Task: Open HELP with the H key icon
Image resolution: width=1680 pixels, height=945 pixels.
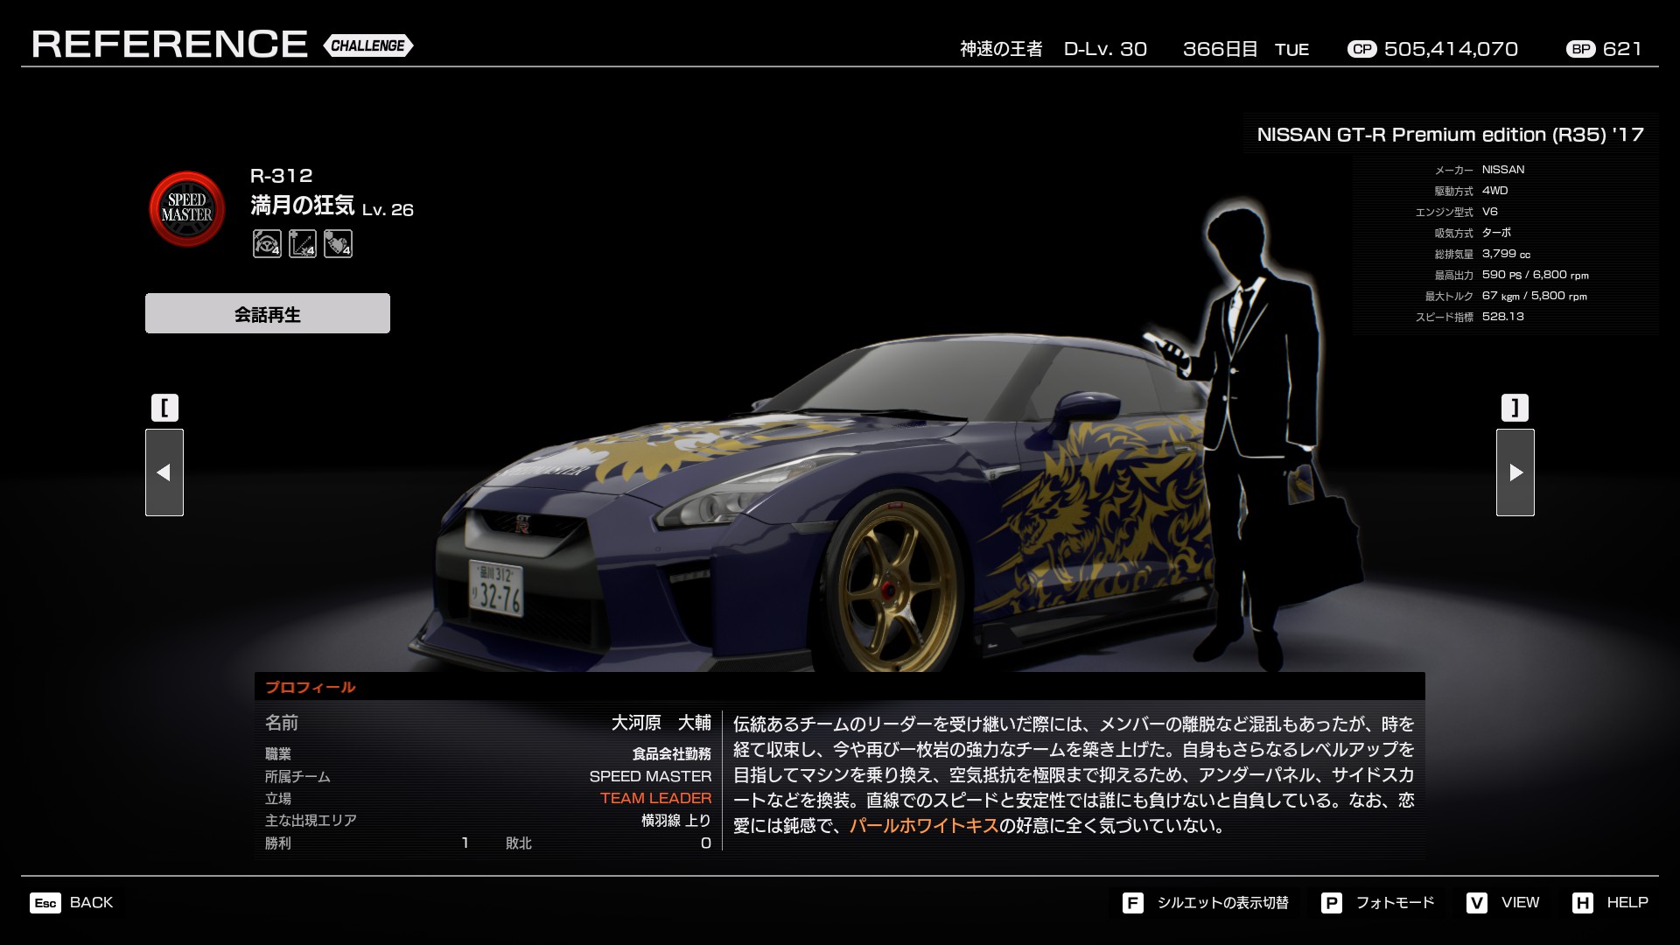Action: (x=1582, y=902)
